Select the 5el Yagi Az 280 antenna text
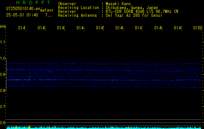 134,15
